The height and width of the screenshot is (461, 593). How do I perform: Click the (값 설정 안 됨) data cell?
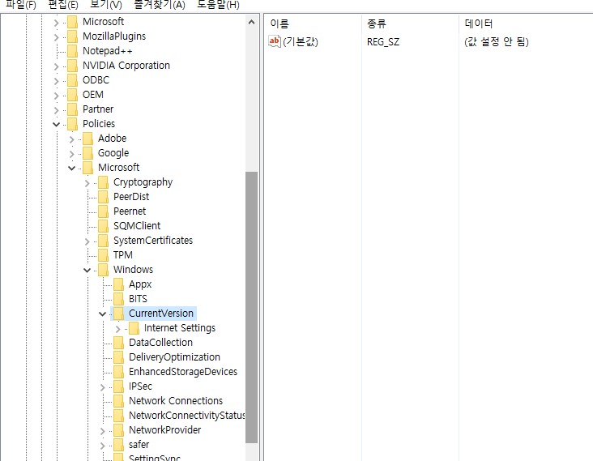click(497, 41)
